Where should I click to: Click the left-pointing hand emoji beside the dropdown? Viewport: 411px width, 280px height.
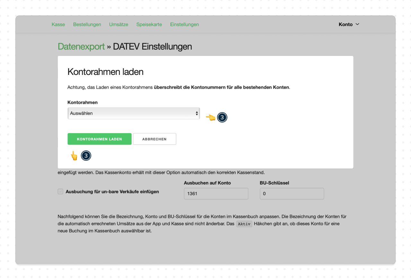[211, 118]
